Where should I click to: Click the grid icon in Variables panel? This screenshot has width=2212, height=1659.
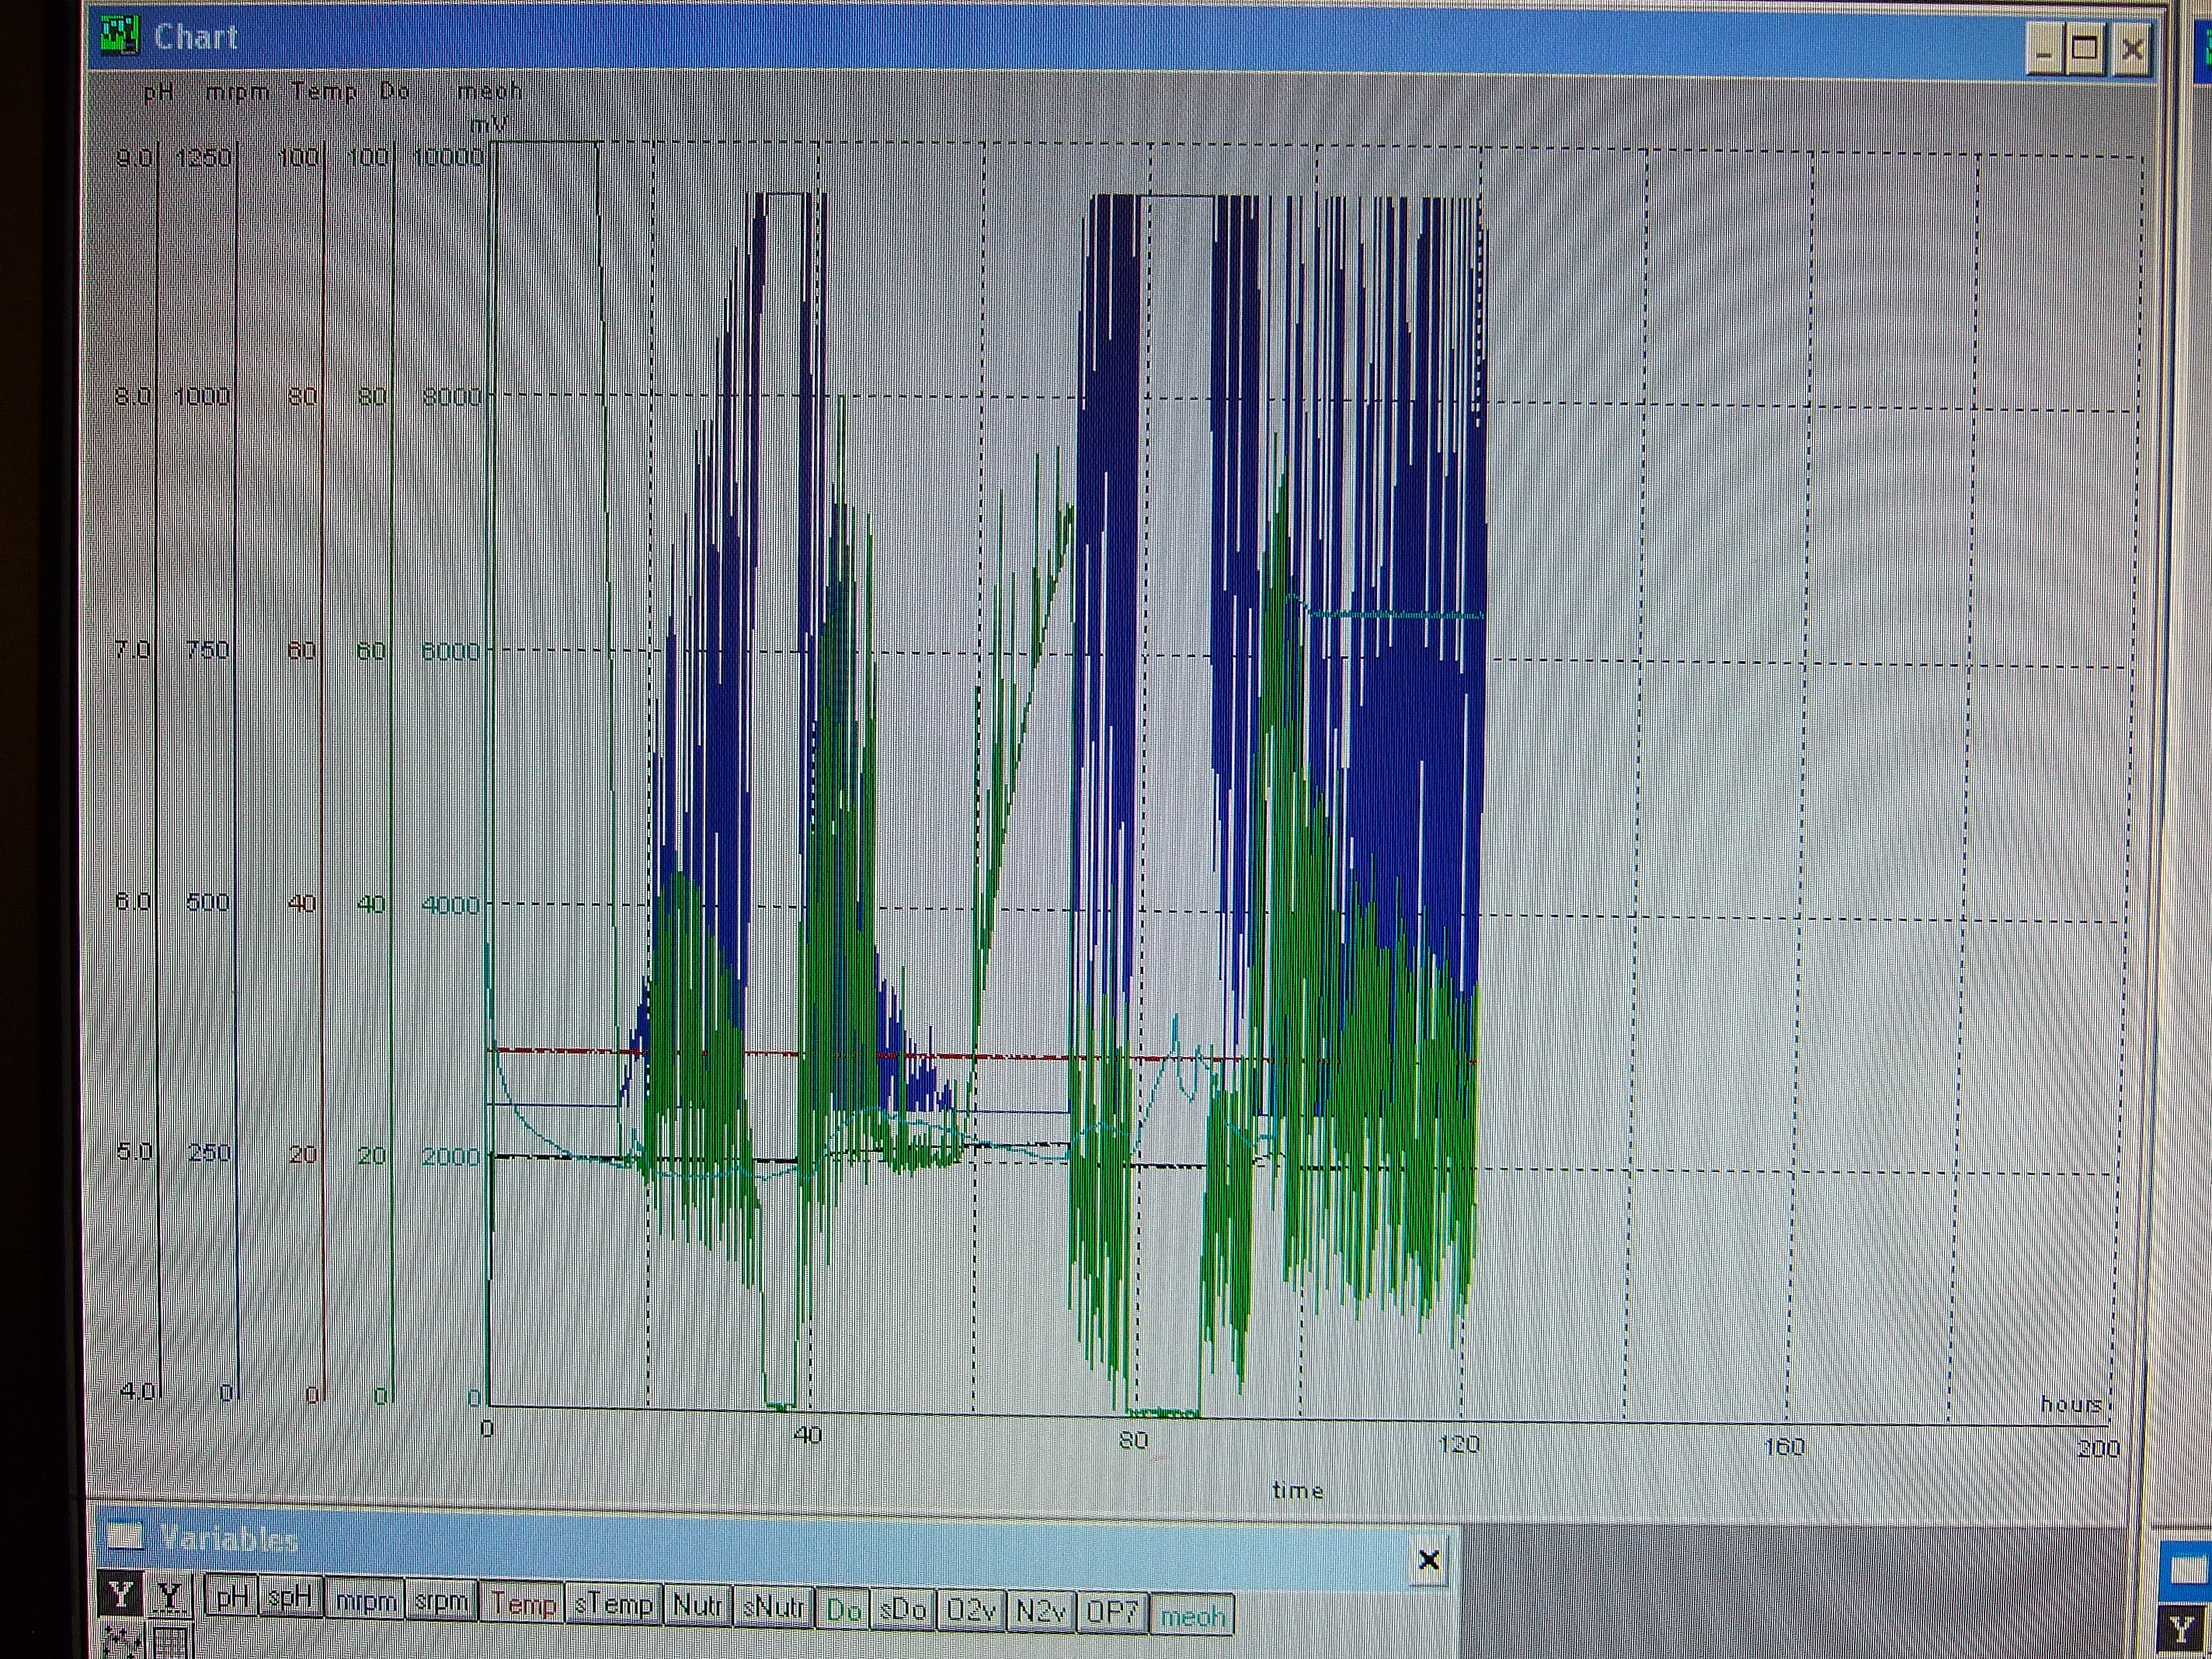(x=171, y=1642)
